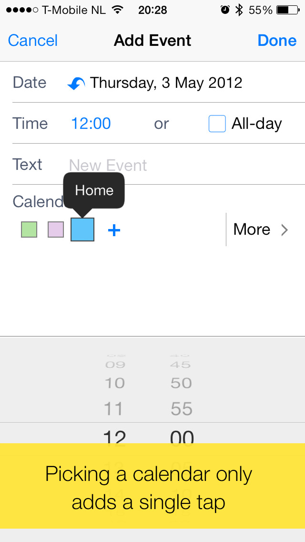Choose the purple calendar swatch
Image resolution: width=305 pixels, height=542 pixels.
point(56,230)
